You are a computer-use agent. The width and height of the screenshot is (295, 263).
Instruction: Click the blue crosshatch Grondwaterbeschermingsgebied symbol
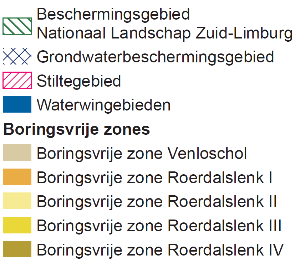point(17,56)
